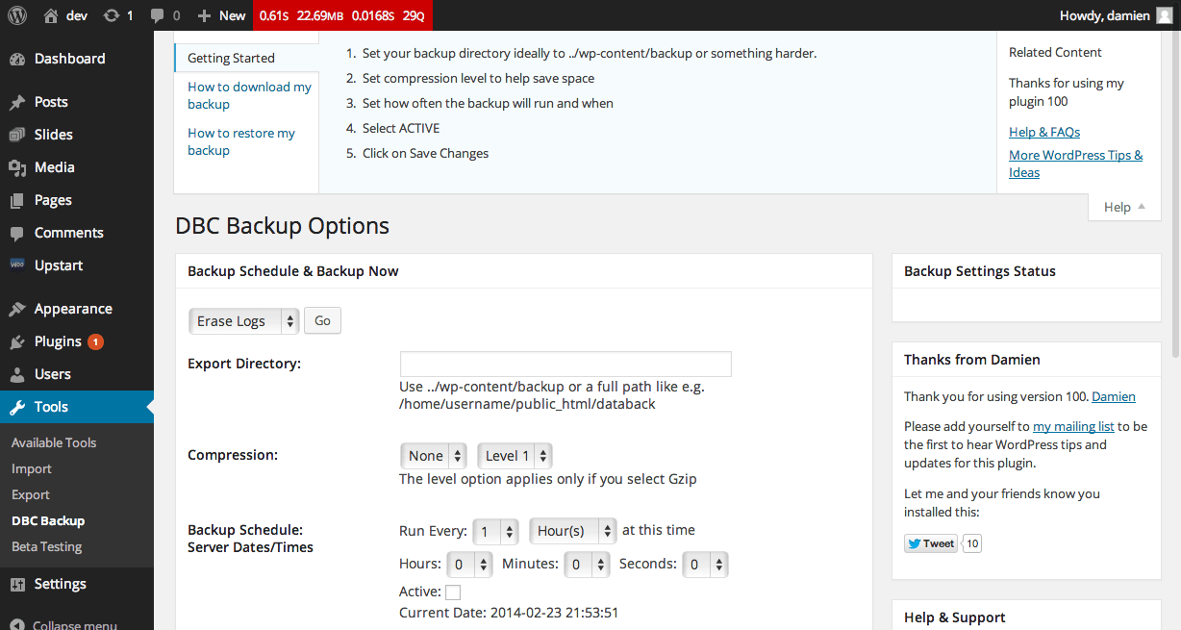Click the Dashboard gauge icon
The height and width of the screenshot is (630, 1181).
click(x=17, y=59)
